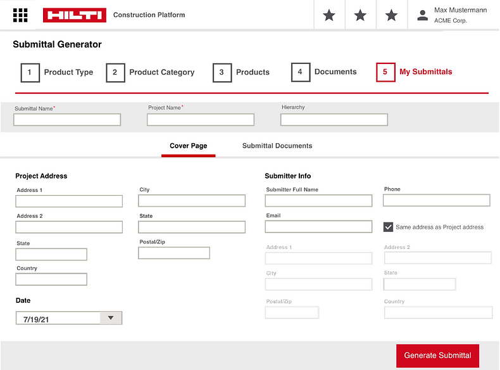Select the State field below Address 2
500x370 pixels.
[x=51, y=255]
